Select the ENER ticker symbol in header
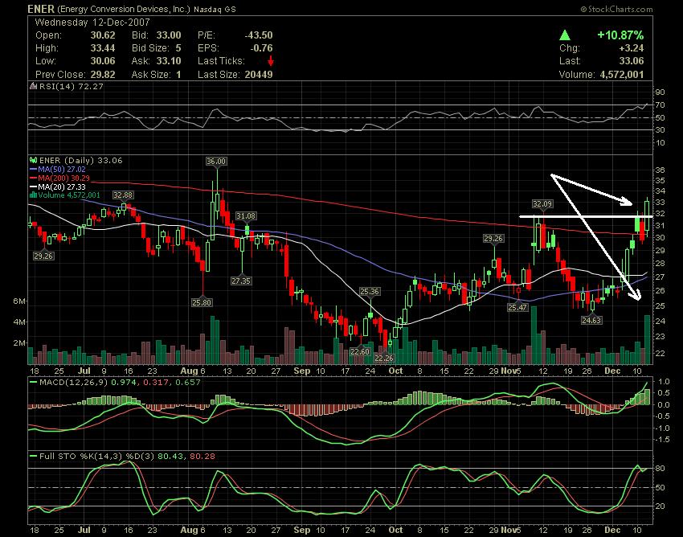Image resolution: width=683 pixels, height=537 pixels. pyautogui.click(x=41, y=9)
